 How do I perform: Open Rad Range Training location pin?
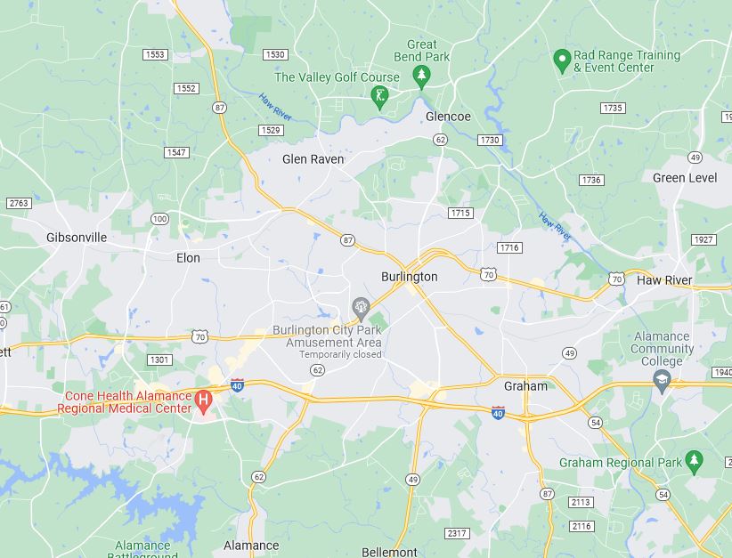[562, 61]
